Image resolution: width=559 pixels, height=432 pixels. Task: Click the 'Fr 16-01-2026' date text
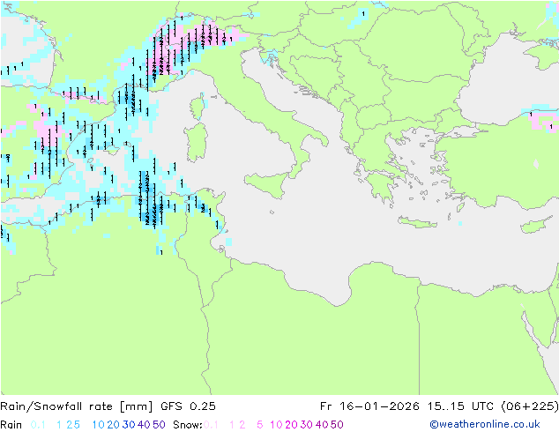(x=369, y=406)
